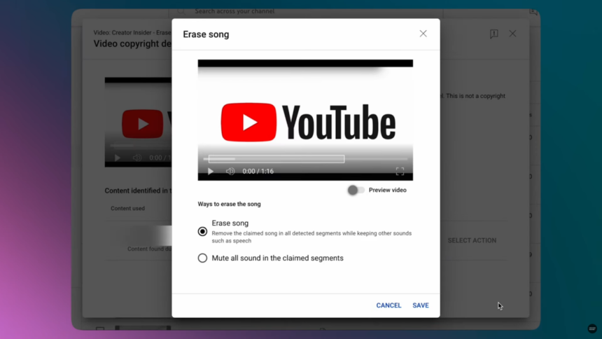Image resolution: width=602 pixels, height=339 pixels.
Task: Enter fullscreen in Erase song player
Action: point(400,172)
